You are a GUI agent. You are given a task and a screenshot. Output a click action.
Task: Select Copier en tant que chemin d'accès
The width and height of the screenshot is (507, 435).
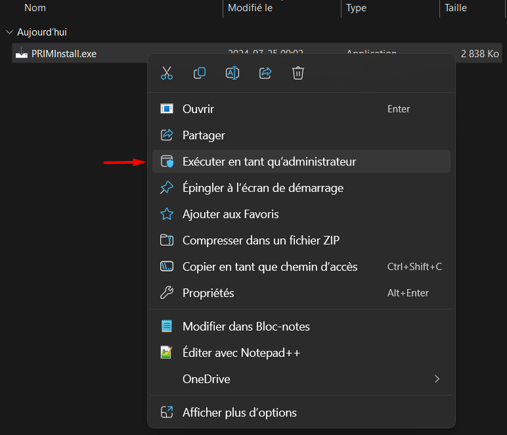270,267
